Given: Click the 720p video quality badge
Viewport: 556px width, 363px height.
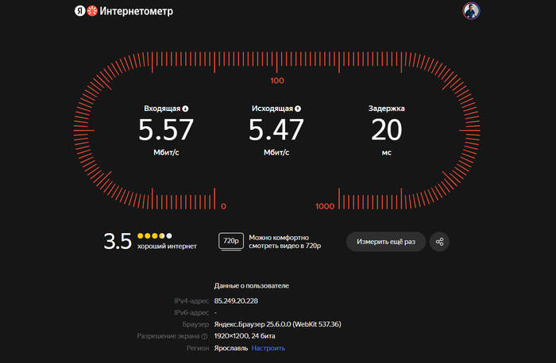Looking at the screenshot, I should [x=231, y=242].
